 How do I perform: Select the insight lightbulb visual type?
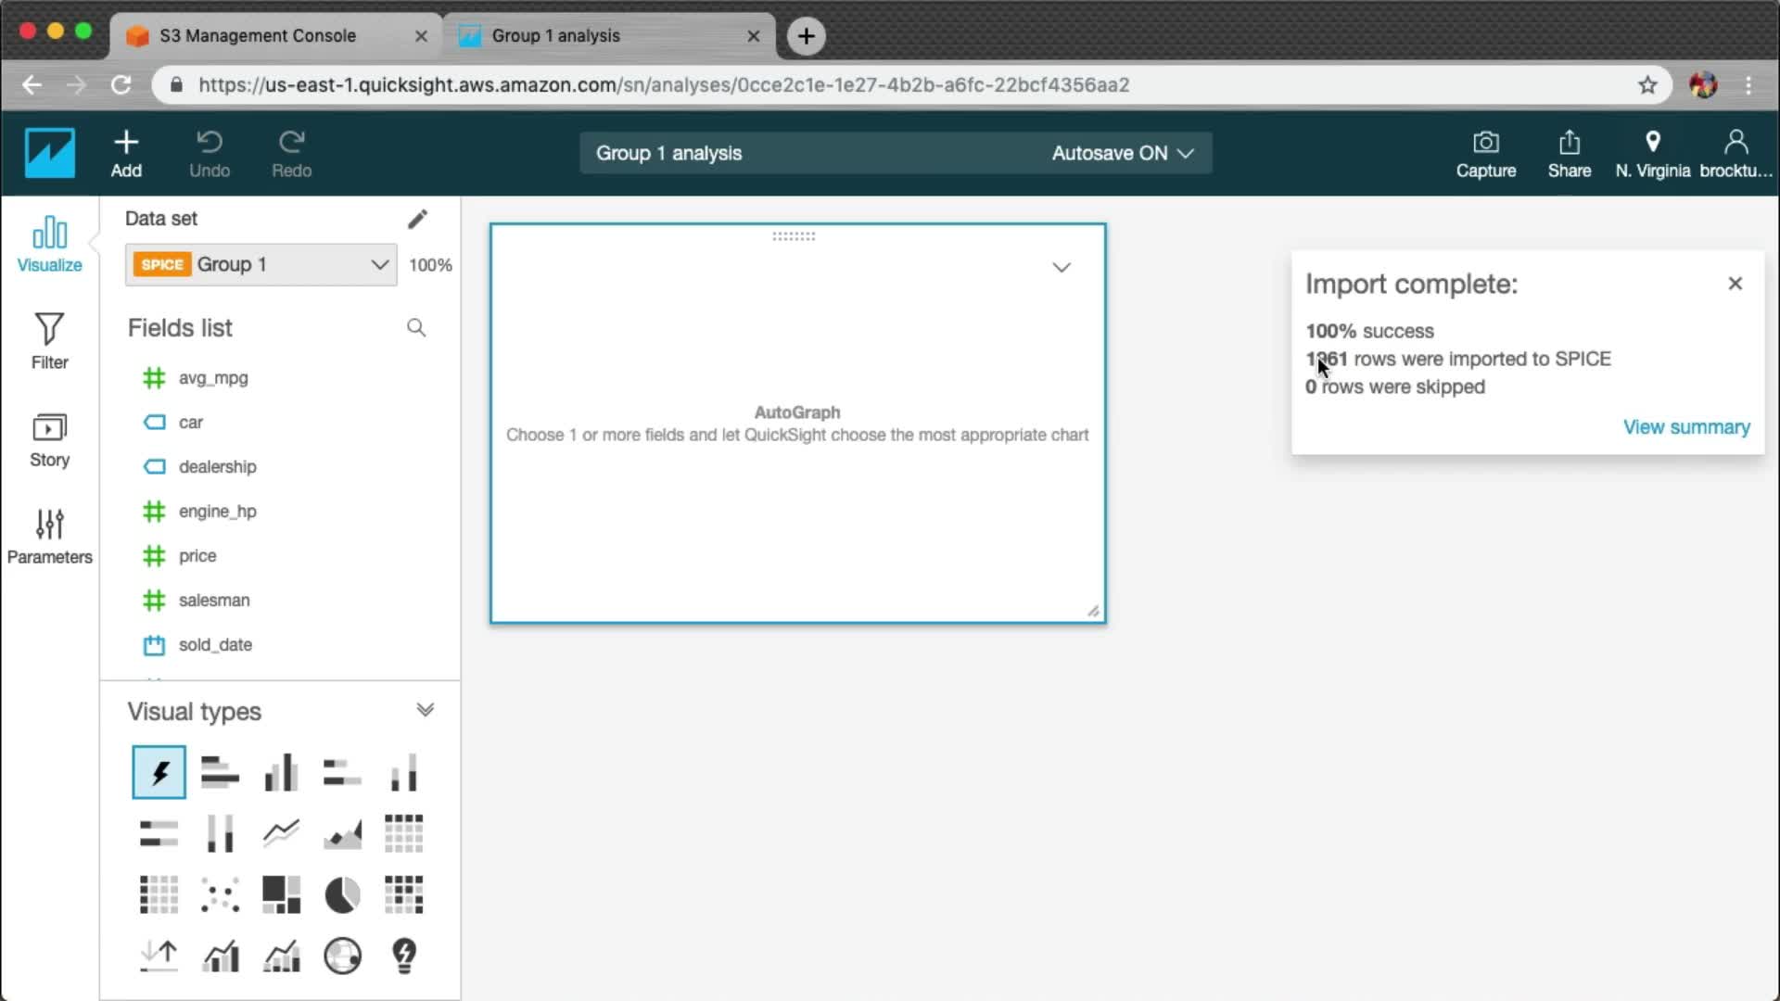(x=404, y=956)
